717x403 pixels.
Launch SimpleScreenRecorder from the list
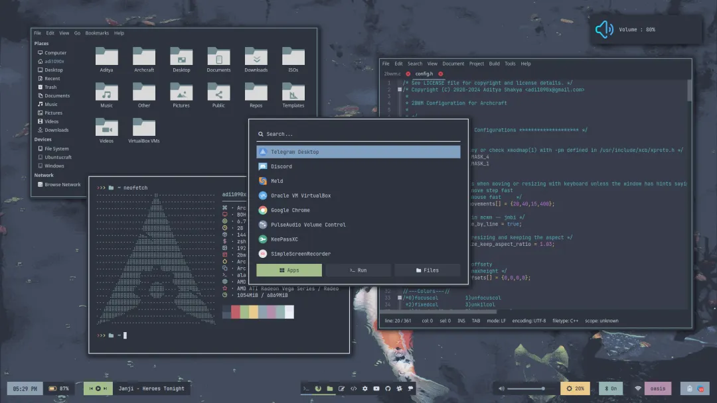tap(358, 255)
